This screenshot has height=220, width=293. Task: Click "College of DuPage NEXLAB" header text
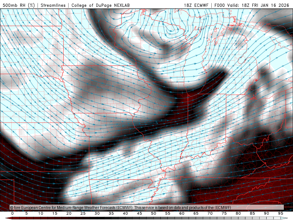(100, 5)
